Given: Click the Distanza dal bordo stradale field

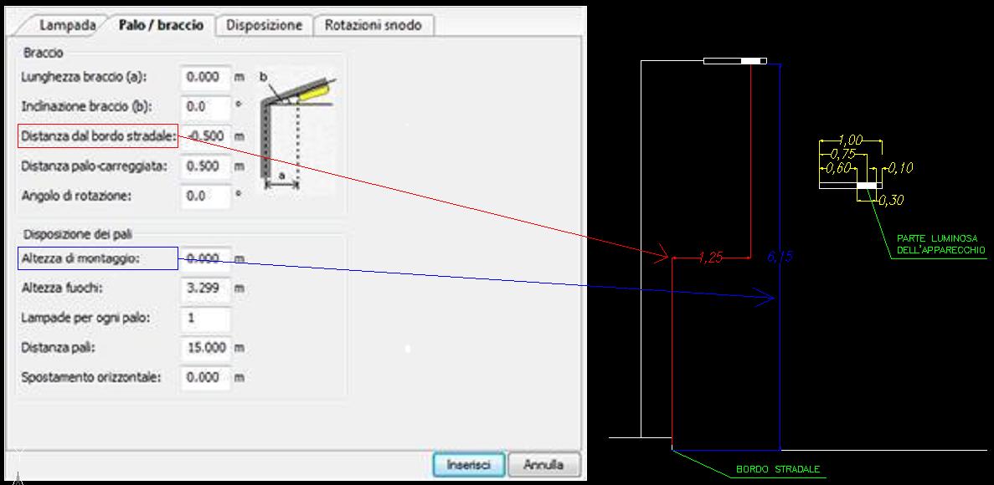Looking at the screenshot, I should pyautogui.click(x=204, y=136).
